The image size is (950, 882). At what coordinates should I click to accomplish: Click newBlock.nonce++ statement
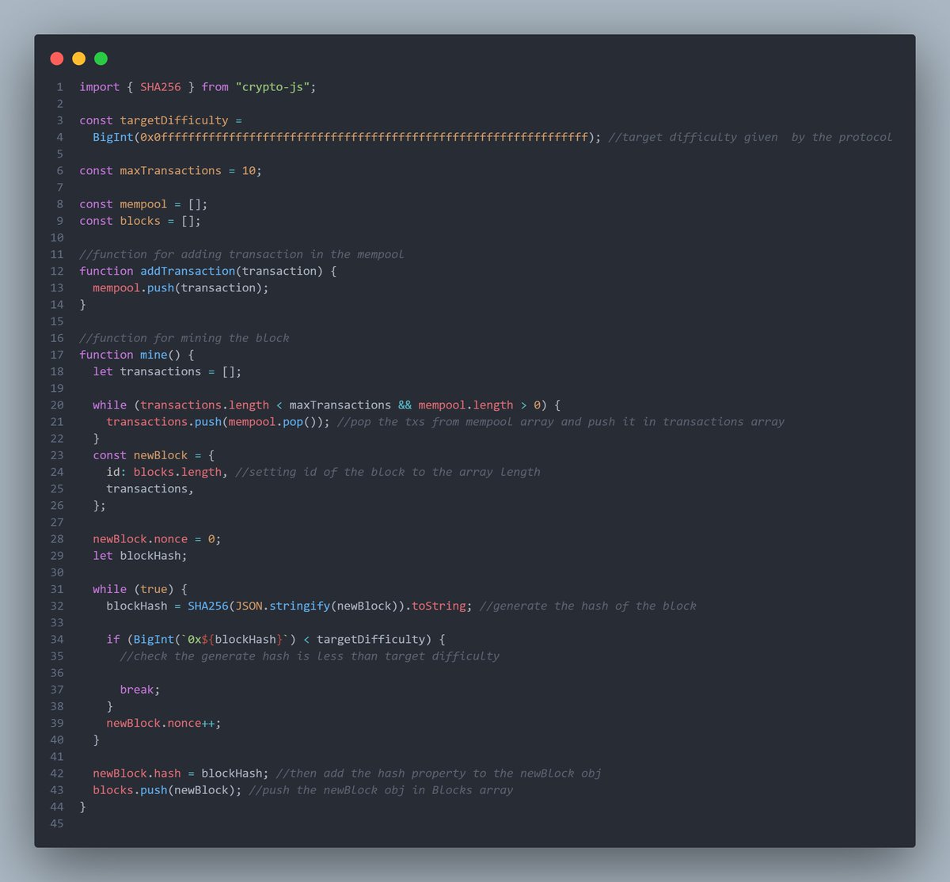point(164,723)
